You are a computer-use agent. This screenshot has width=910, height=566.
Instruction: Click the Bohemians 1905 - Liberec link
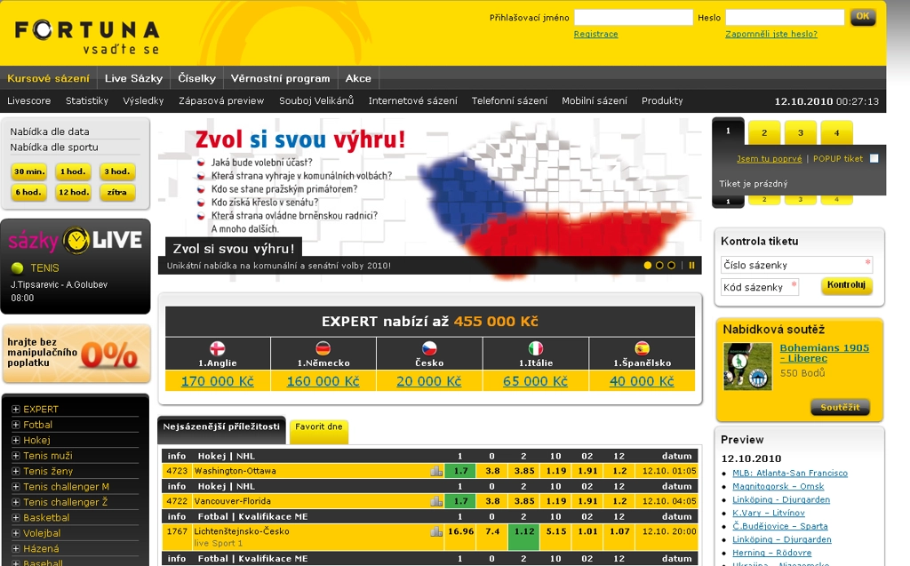coord(824,353)
